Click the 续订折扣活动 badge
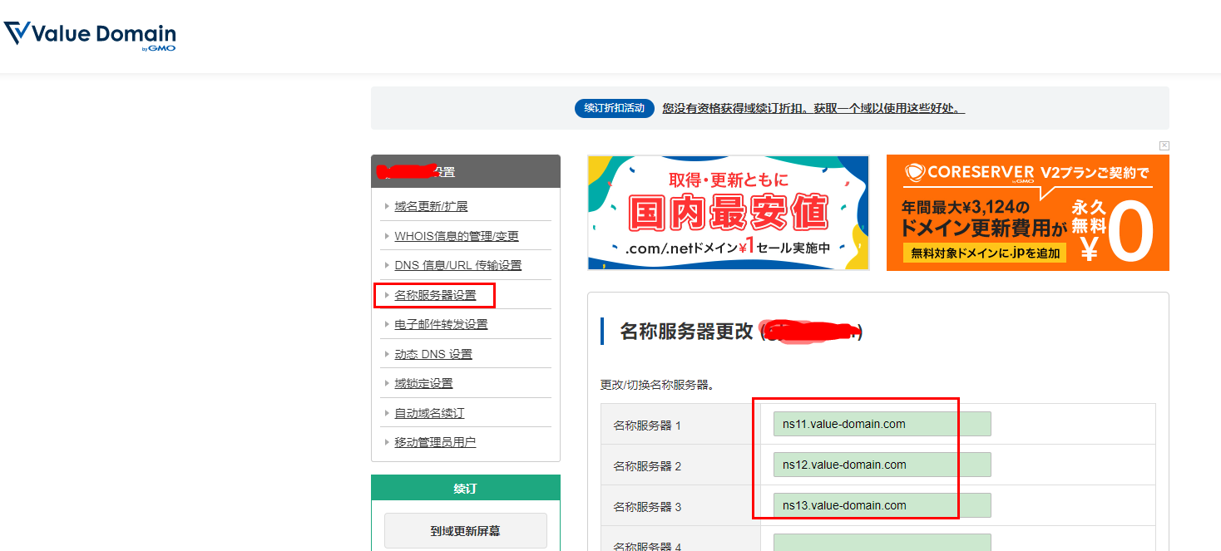 (614, 108)
